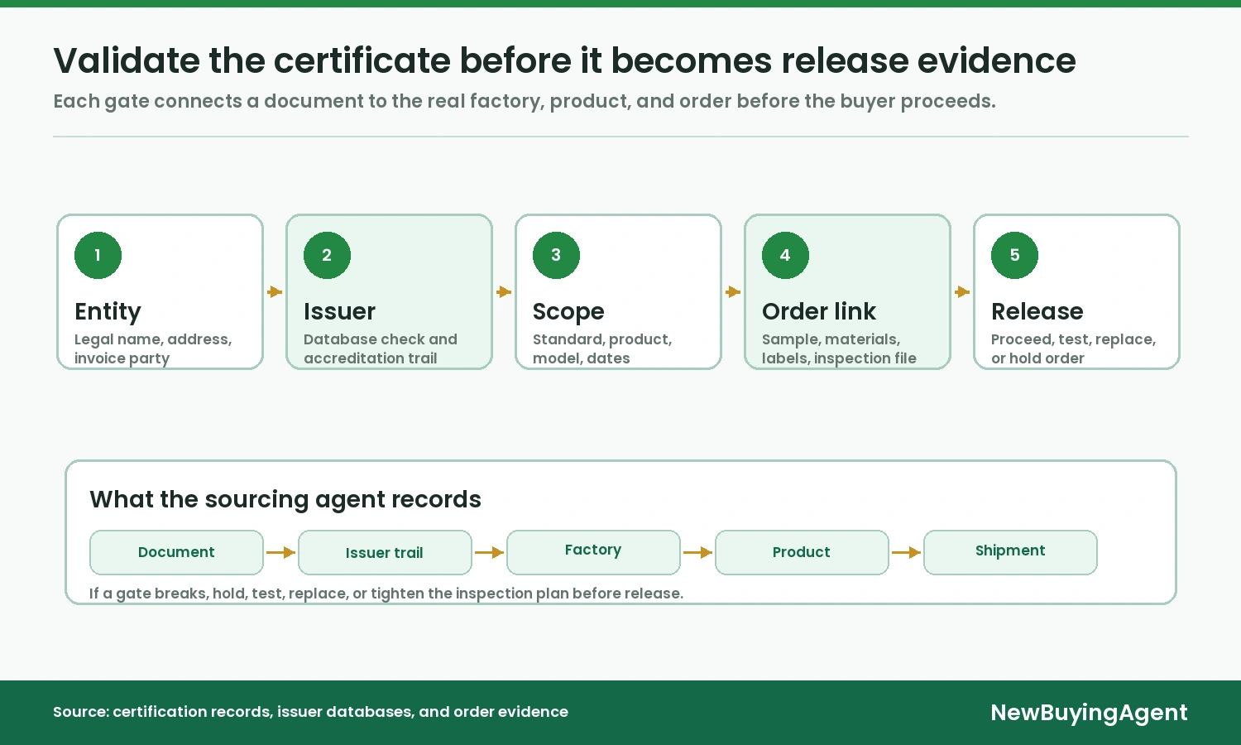
Task: Select the Issuer trail record box
Action: [385, 552]
